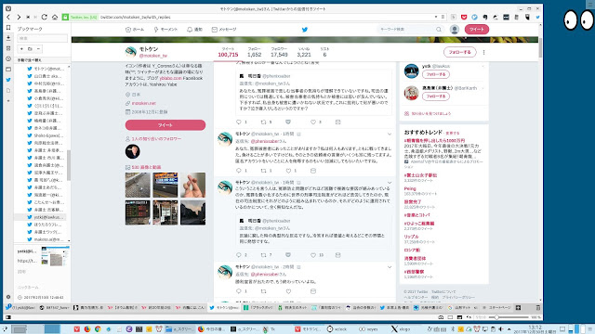595x334 pixels.
Task: Reload the current page
Action: [45, 17]
